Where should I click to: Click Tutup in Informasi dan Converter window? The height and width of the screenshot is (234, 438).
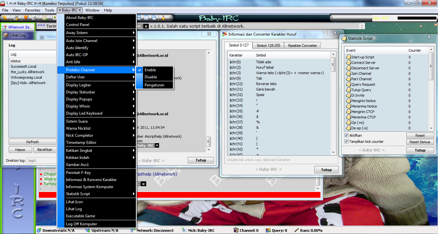(x=326, y=170)
